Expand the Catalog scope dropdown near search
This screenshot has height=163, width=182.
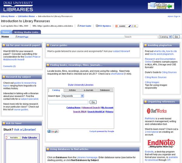click(165, 37)
